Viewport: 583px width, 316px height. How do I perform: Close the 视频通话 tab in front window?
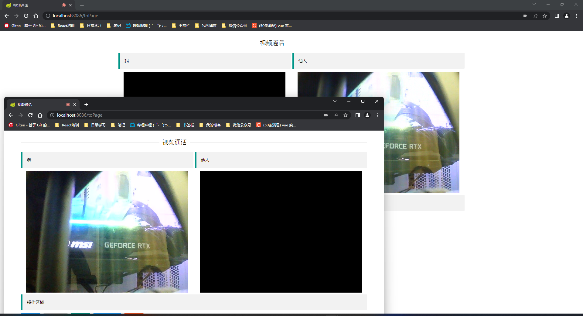75,105
